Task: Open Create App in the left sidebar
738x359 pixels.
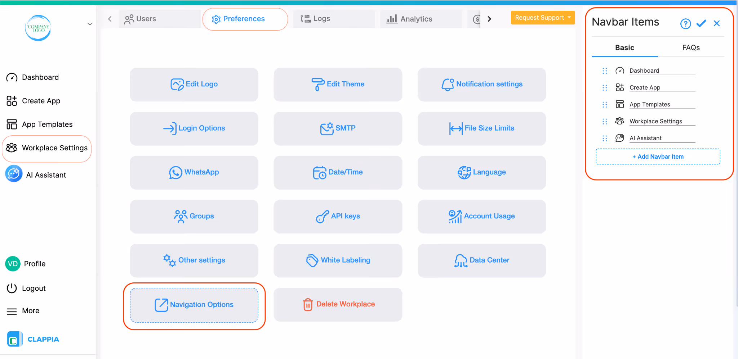Action: pos(33,101)
